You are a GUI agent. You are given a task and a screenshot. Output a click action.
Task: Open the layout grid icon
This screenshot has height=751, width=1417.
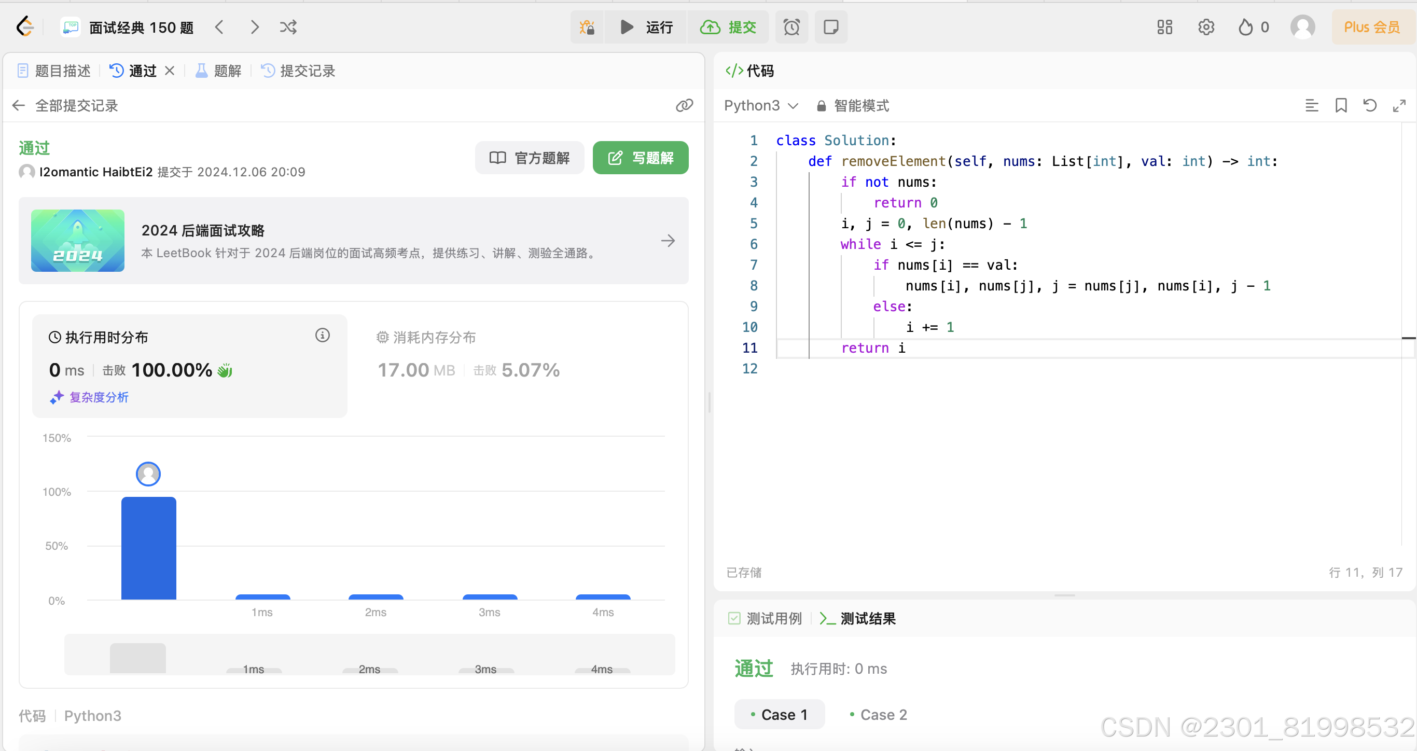(x=1164, y=27)
